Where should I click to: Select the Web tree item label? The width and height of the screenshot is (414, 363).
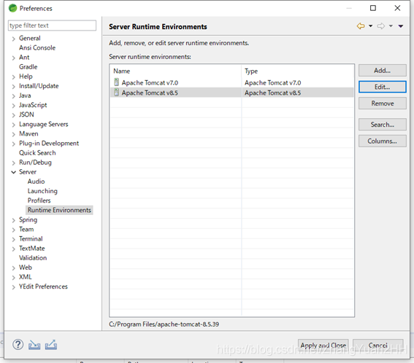pyautogui.click(x=26, y=268)
